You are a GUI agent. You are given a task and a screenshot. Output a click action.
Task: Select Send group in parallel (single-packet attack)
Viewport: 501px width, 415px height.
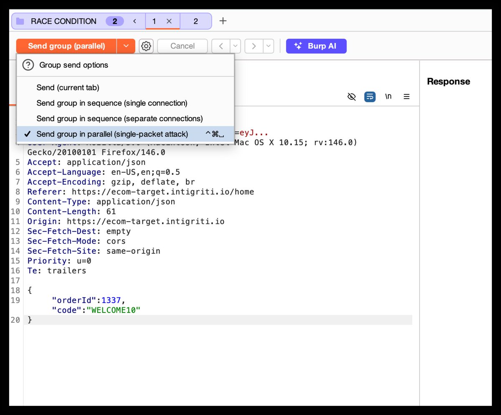(125, 134)
